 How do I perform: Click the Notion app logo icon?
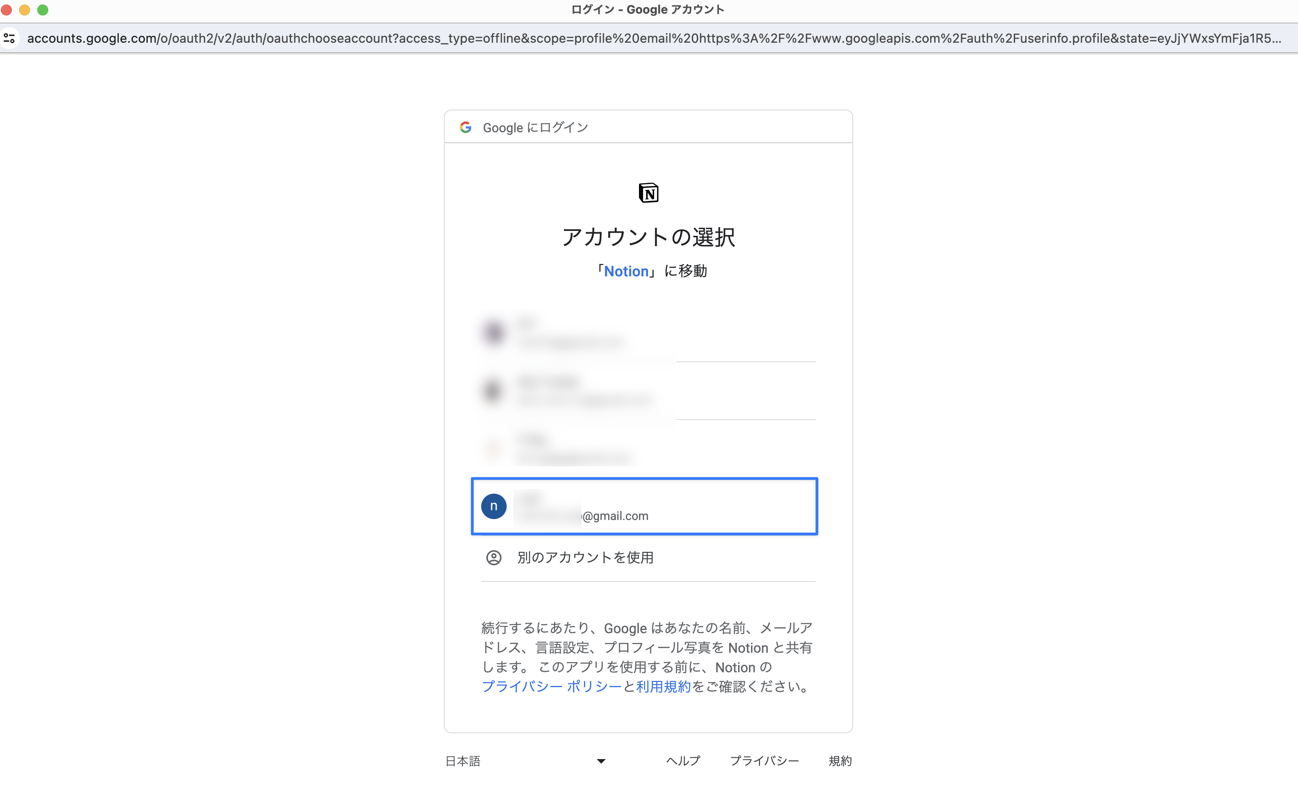pos(649,193)
